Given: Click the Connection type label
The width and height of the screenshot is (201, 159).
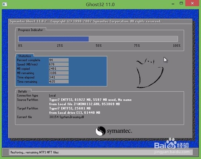Looking at the screenshot, I should pyautogui.click(x=27, y=96).
